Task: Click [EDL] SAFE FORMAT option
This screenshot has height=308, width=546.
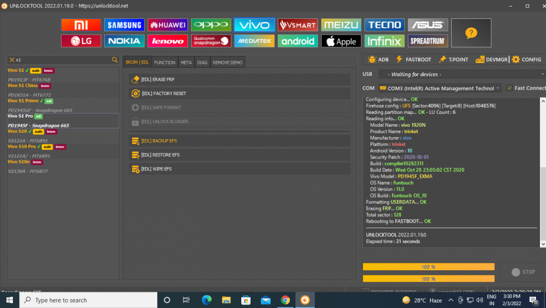Action: (x=240, y=107)
